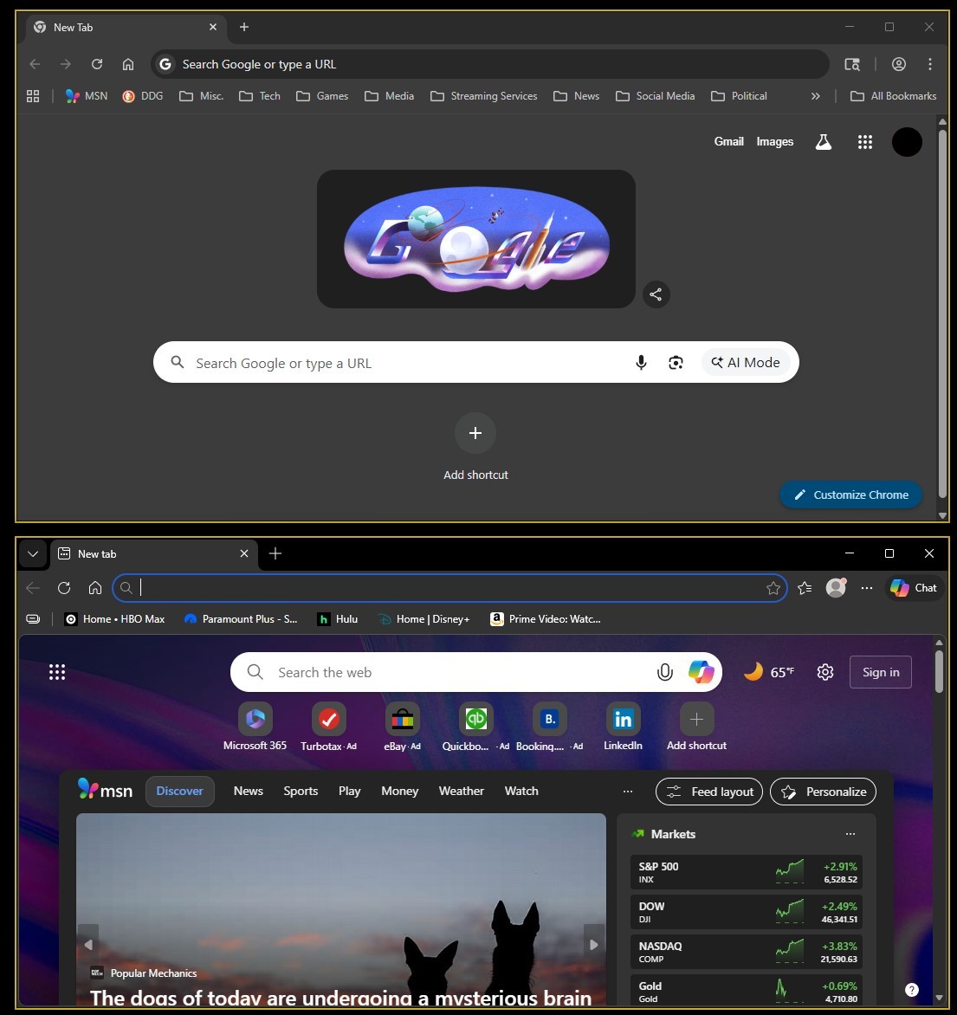Open the LinkedIn shortcut
This screenshot has height=1015, width=957.
(x=623, y=727)
